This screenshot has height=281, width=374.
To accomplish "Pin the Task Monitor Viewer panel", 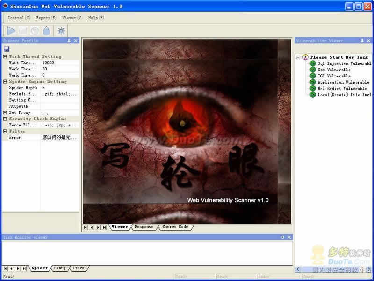I will point(282,237).
